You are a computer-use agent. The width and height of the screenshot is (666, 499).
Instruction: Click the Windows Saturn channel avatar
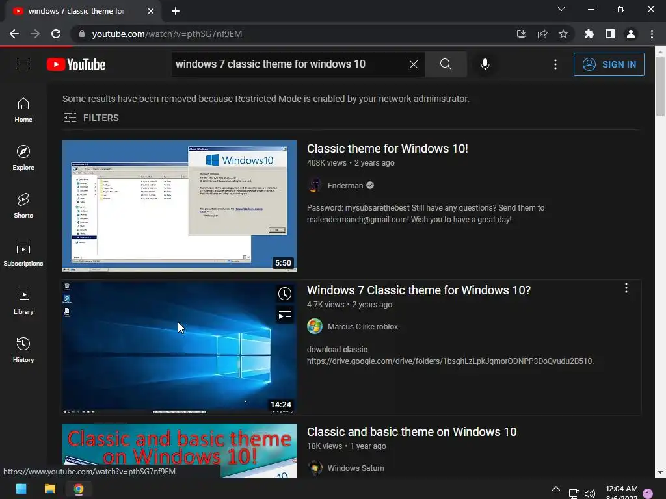(315, 468)
